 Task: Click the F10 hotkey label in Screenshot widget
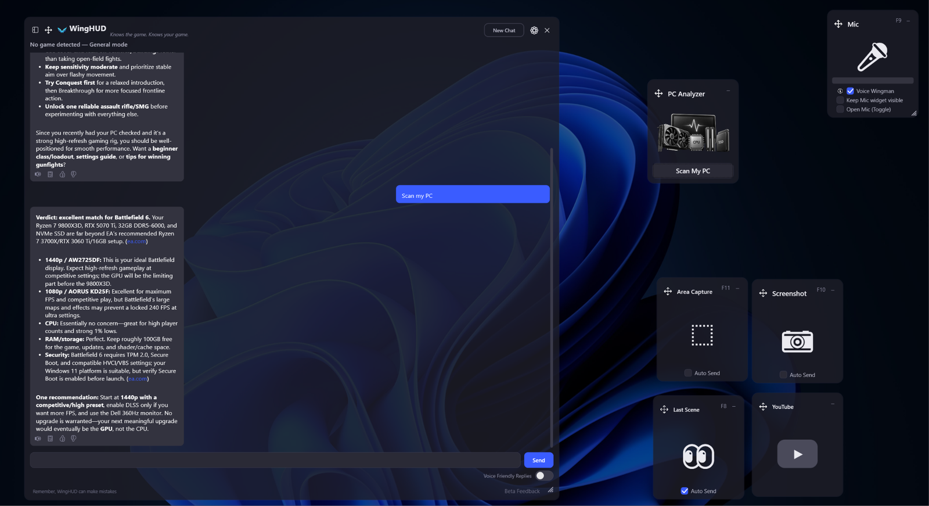[821, 290]
